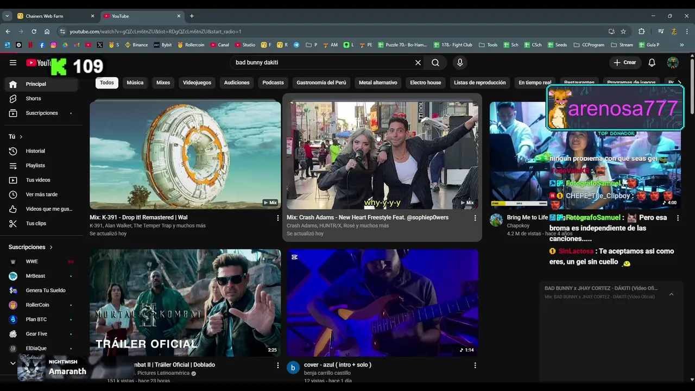Open Shorts from the sidebar
The image size is (695, 391).
(41, 99)
